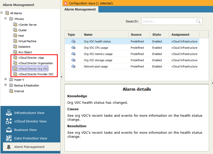Select the Datastore tree item
The image size is (213, 154).
24,47
